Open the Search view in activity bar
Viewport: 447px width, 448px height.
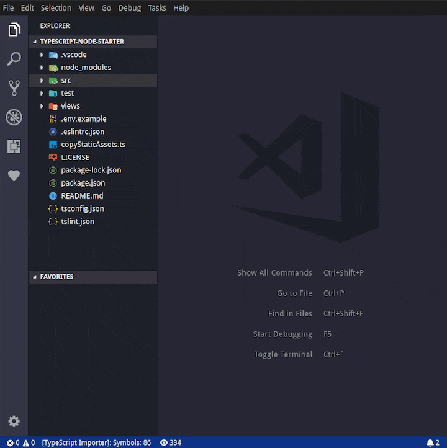tap(14, 59)
